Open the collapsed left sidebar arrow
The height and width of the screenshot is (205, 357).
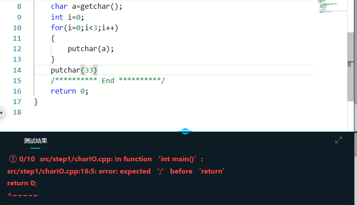tap(1, 112)
